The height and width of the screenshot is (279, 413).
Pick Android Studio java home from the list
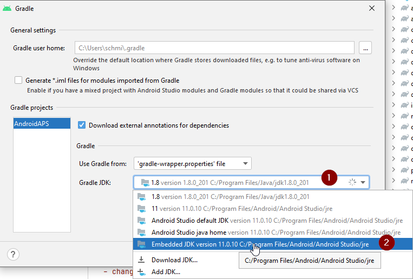[273, 232]
